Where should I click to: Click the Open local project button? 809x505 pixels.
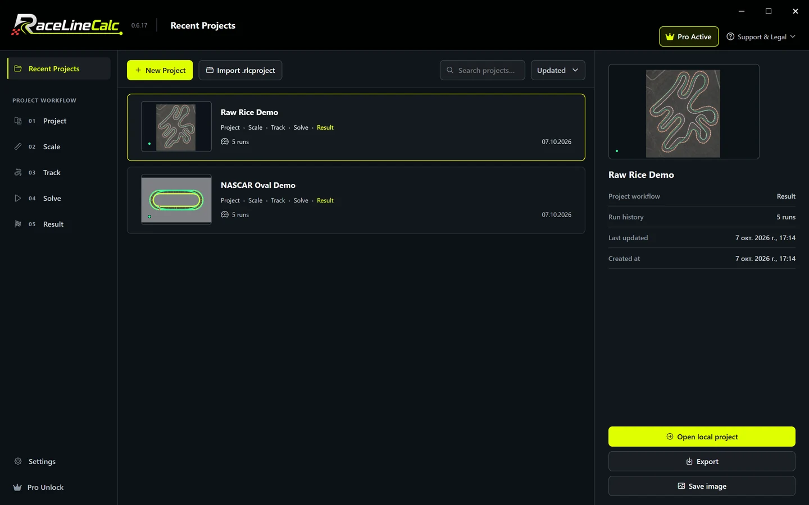[702, 437]
